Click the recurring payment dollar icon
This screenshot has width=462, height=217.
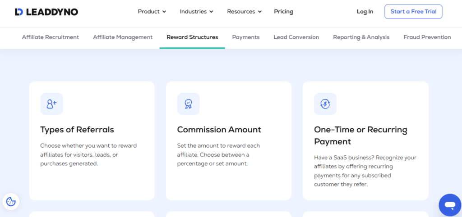325,104
